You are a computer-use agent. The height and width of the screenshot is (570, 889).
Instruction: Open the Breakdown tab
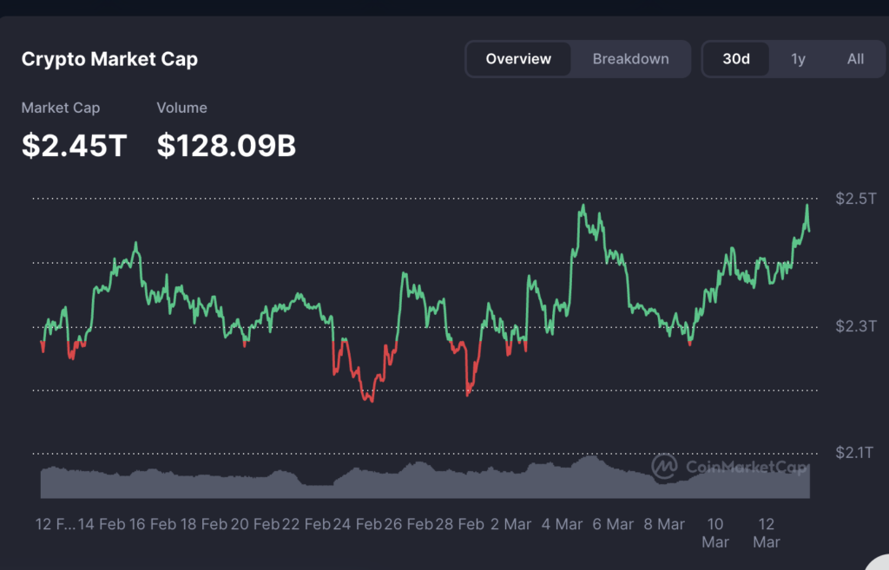(x=630, y=59)
